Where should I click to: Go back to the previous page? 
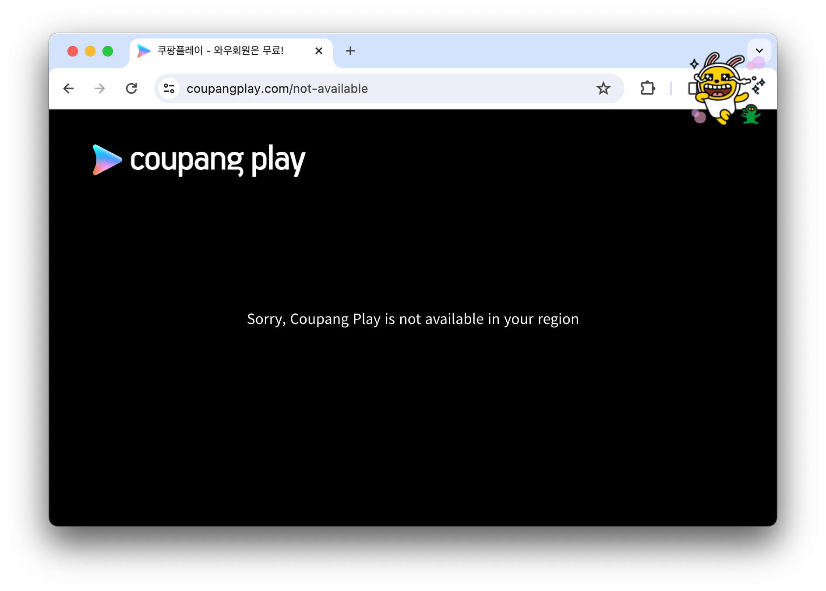[69, 88]
